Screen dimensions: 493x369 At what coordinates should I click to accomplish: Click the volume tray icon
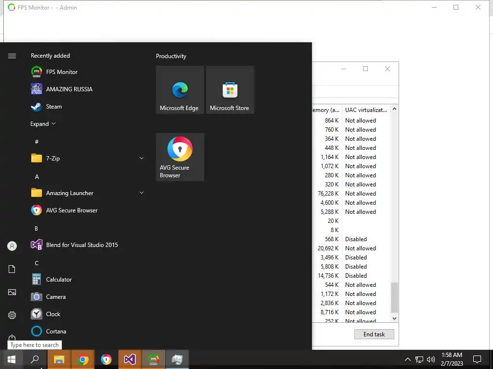431,359
